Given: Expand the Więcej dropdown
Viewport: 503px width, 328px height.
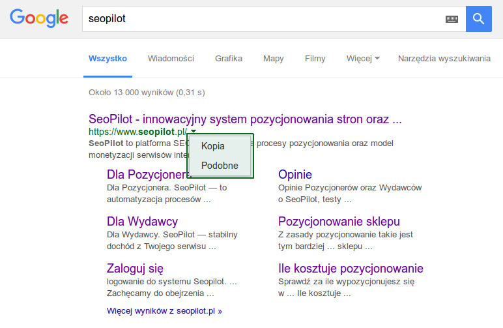Looking at the screenshot, I should 363,59.
